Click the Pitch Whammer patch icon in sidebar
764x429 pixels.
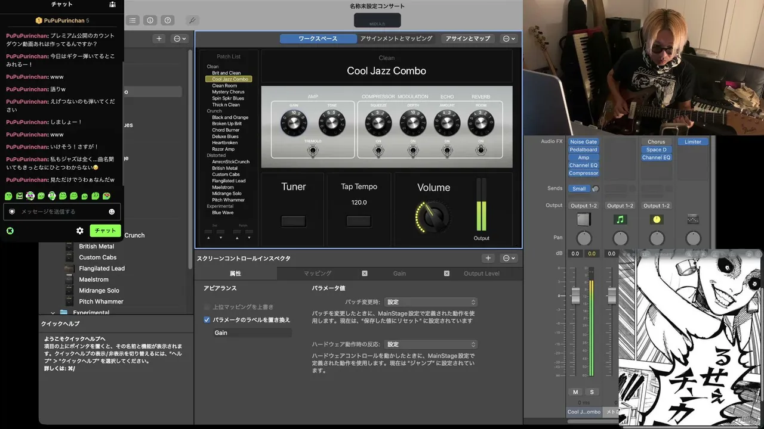click(x=69, y=301)
